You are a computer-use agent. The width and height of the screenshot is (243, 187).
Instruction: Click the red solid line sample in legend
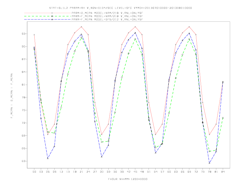[48, 13]
